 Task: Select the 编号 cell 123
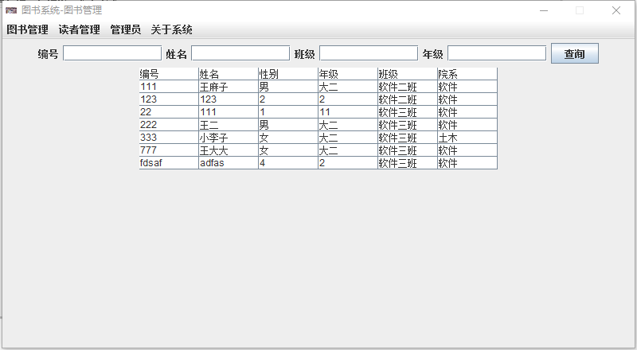[x=169, y=99]
